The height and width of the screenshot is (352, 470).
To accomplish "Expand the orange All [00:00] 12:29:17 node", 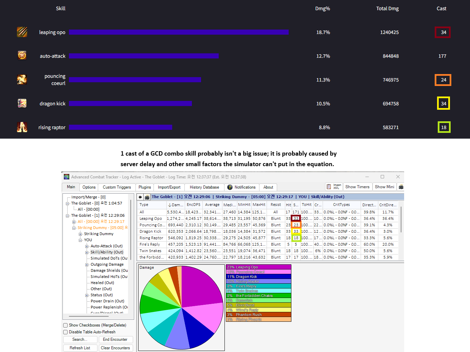I will coord(74,222).
